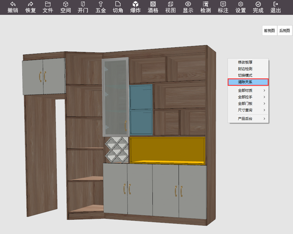Choose 封边检测 from context menu
The width and height of the screenshot is (293, 234).
click(x=248, y=69)
